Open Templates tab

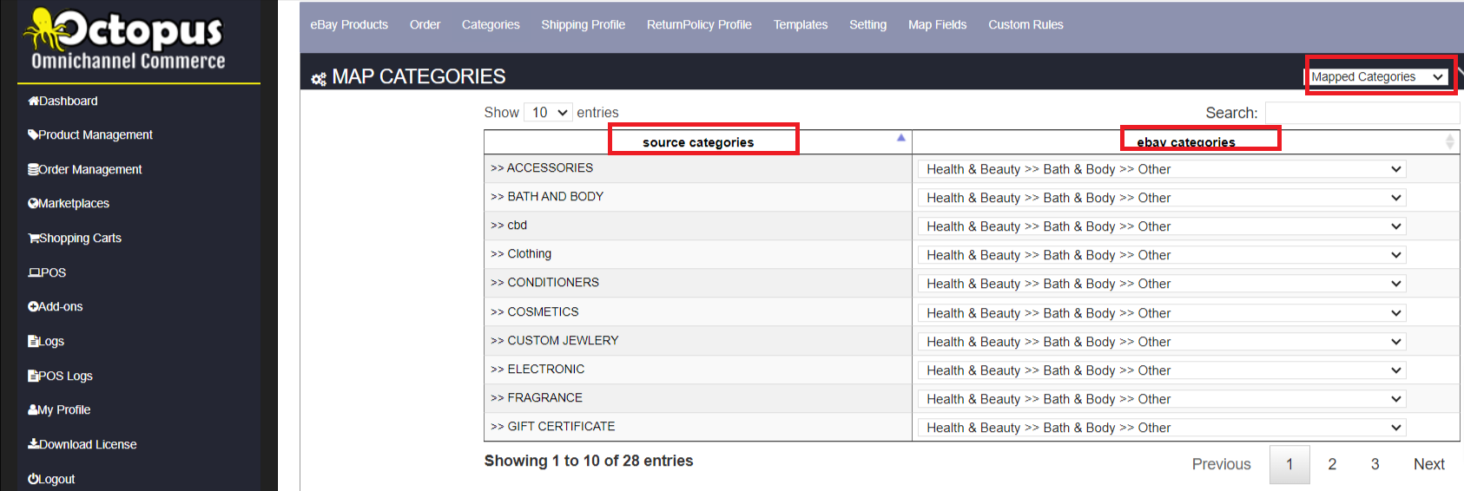click(x=801, y=24)
